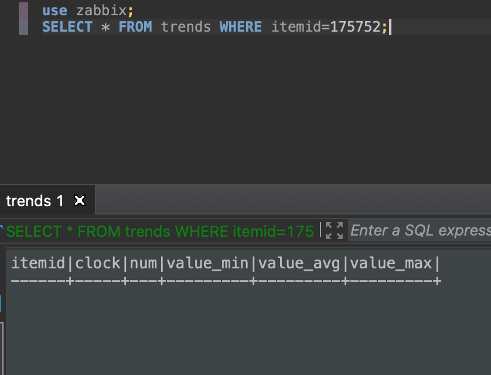Click the WHERE keyword in the editor
Screen dimensions: 491x375
click(x=240, y=26)
